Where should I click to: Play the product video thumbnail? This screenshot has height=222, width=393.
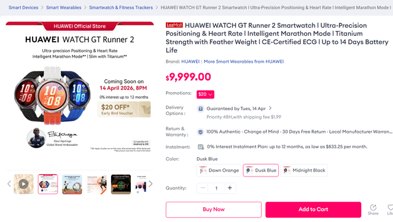point(23,184)
